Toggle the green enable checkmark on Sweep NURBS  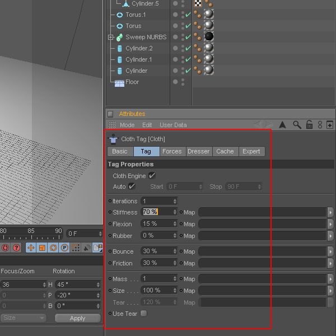pos(188,37)
